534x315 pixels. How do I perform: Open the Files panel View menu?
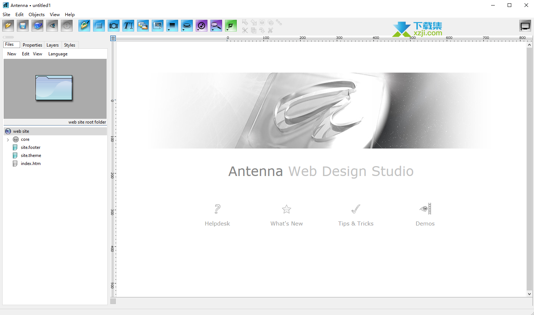pyautogui.click(x=37, y=54)
